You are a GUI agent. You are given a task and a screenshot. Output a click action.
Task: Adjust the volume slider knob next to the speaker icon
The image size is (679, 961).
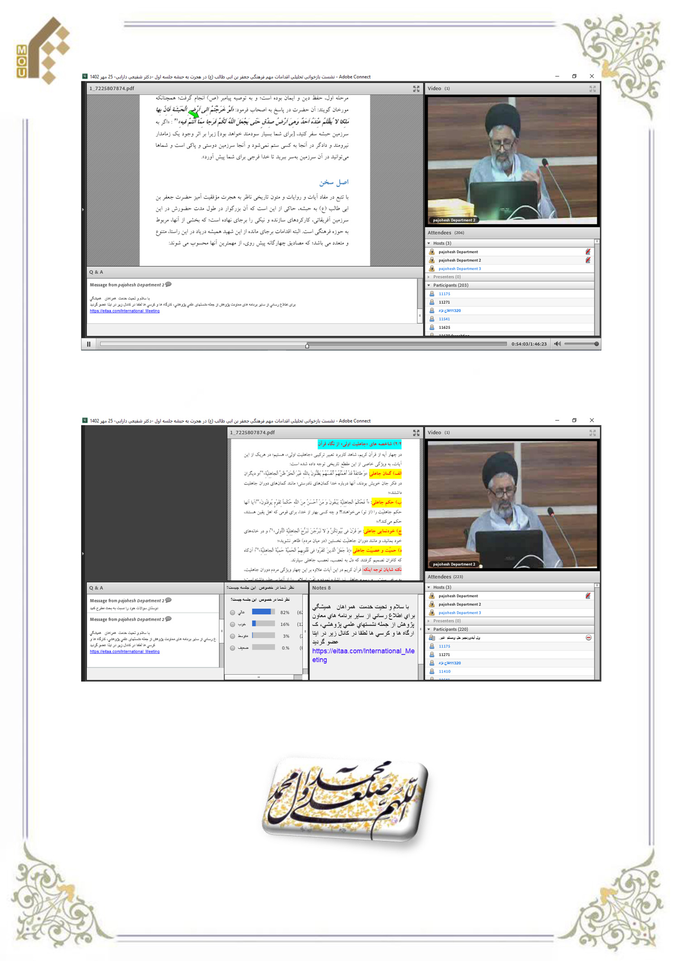click(x=597, y=344)
